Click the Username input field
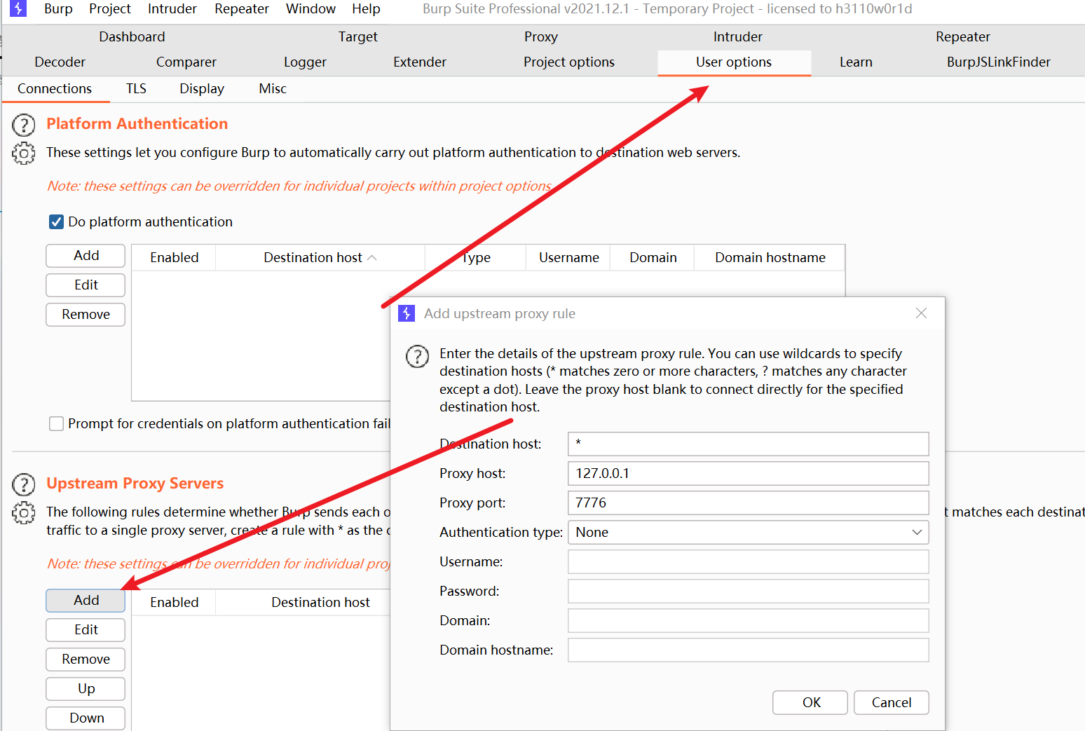The image size is (1085, 731). [748, 561]
